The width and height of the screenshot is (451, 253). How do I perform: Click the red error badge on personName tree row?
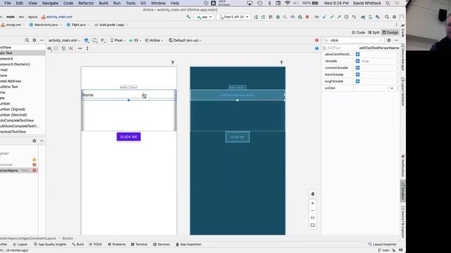35,170
